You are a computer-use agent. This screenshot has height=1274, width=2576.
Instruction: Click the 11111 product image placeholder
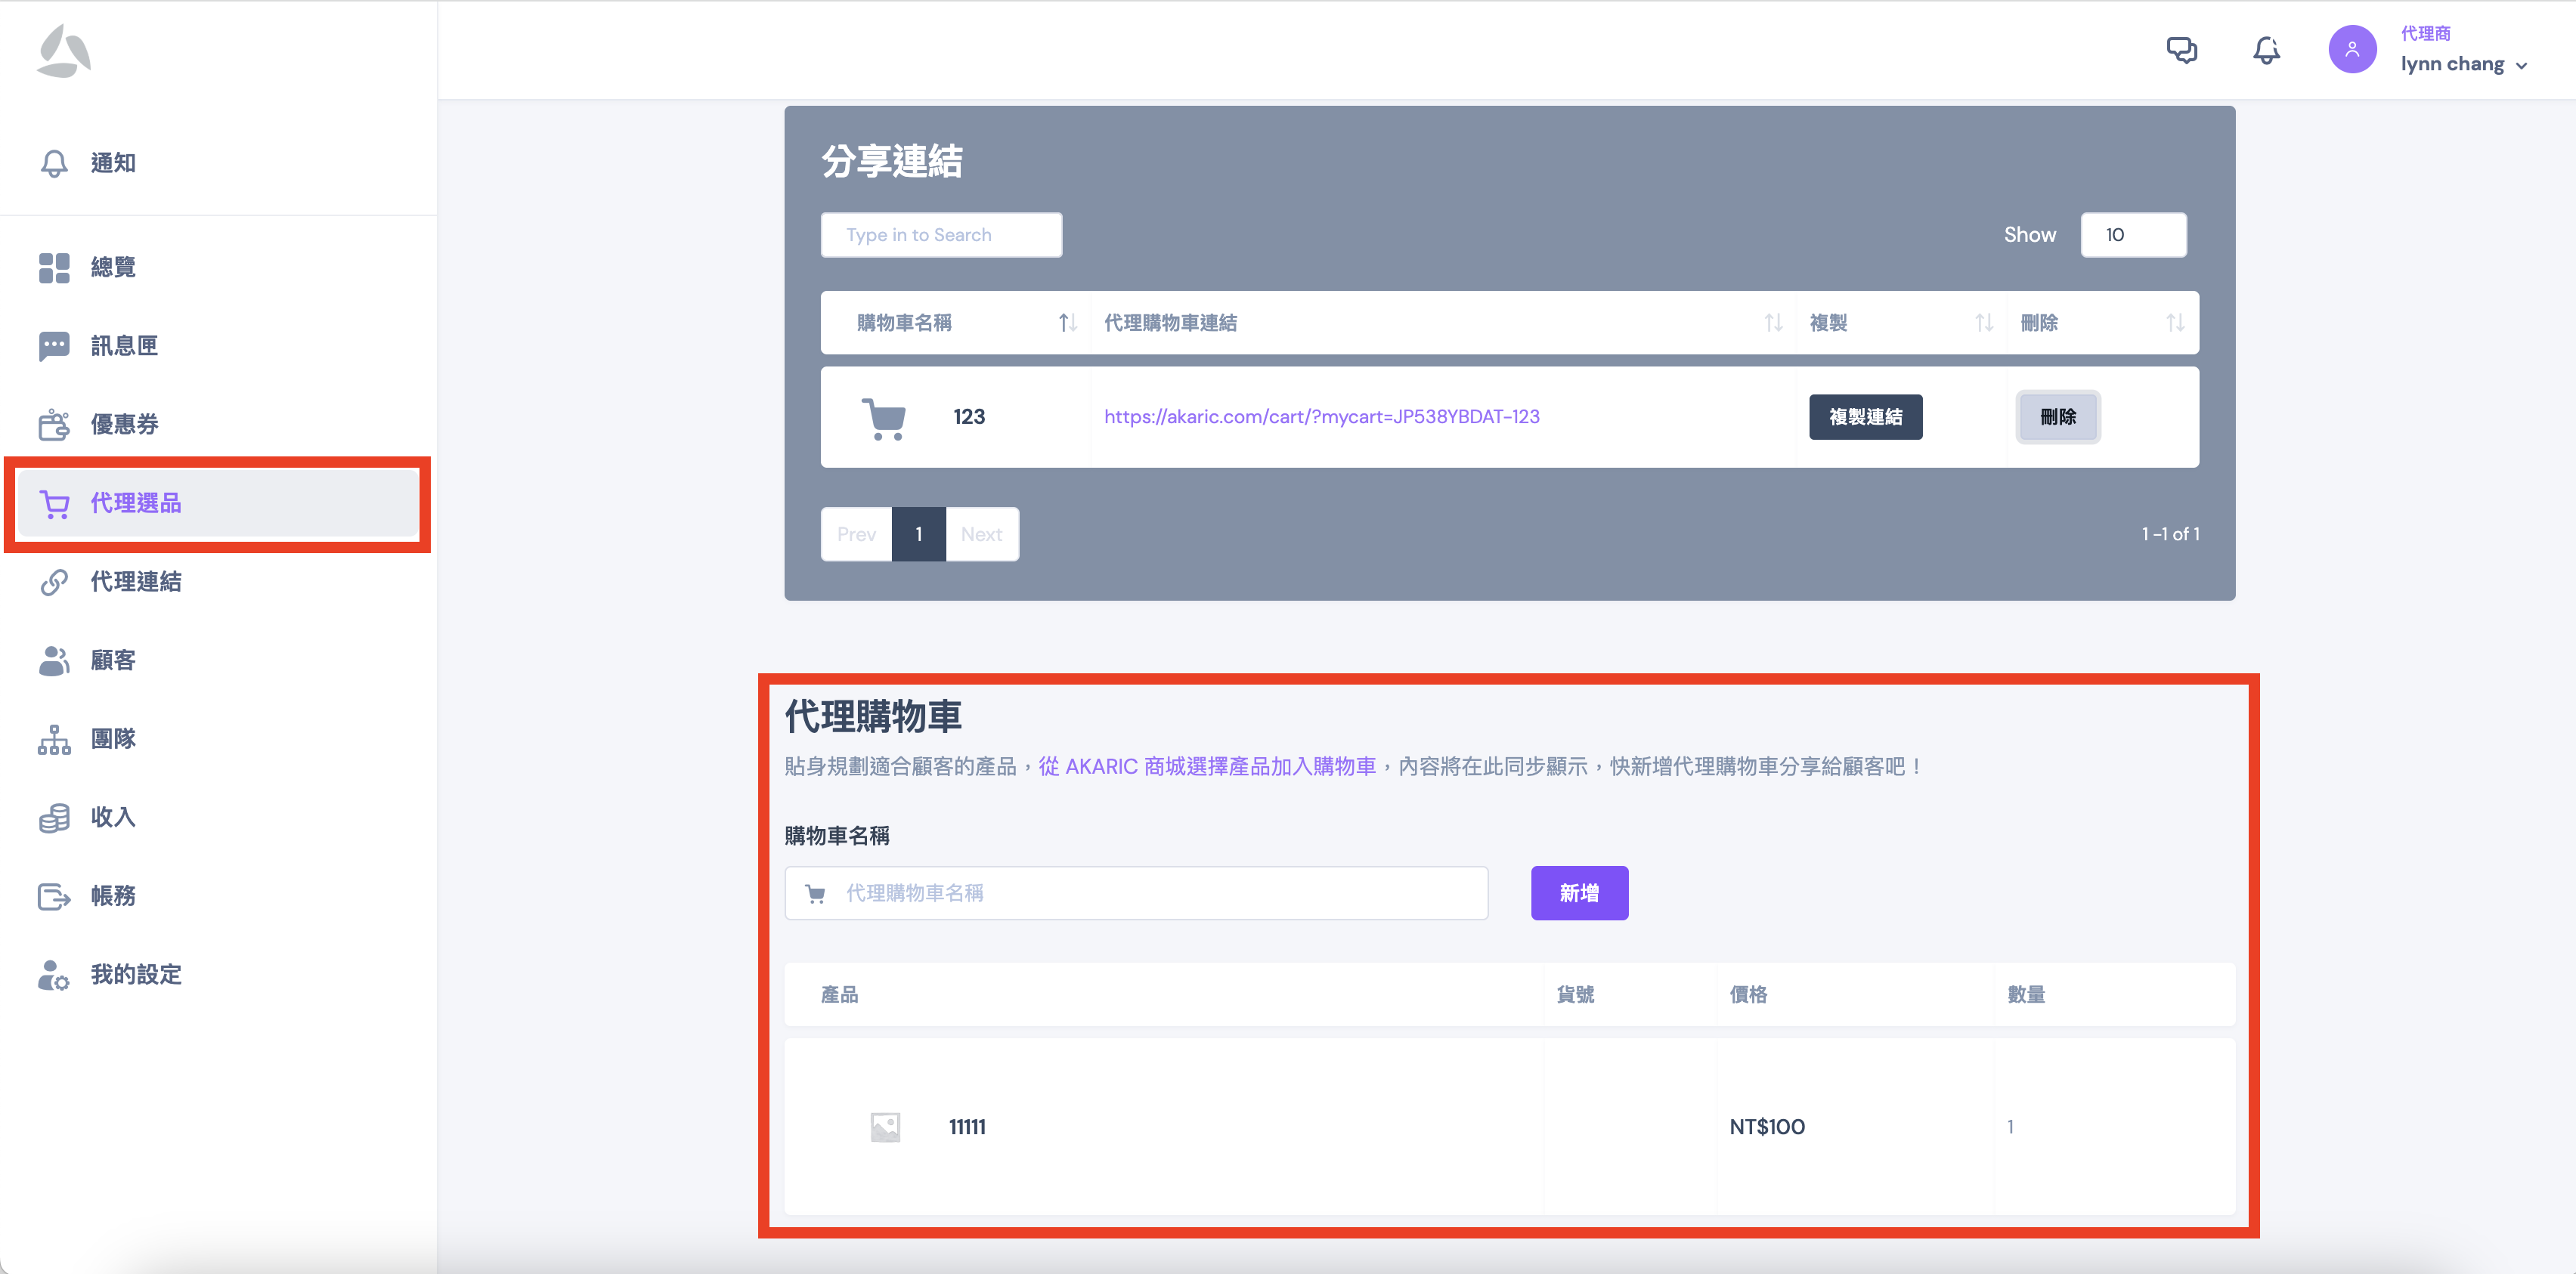(x=885, y=1127)
